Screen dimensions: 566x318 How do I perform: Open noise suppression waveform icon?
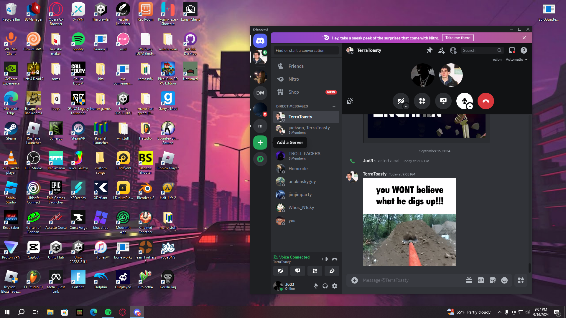(325, 259)
